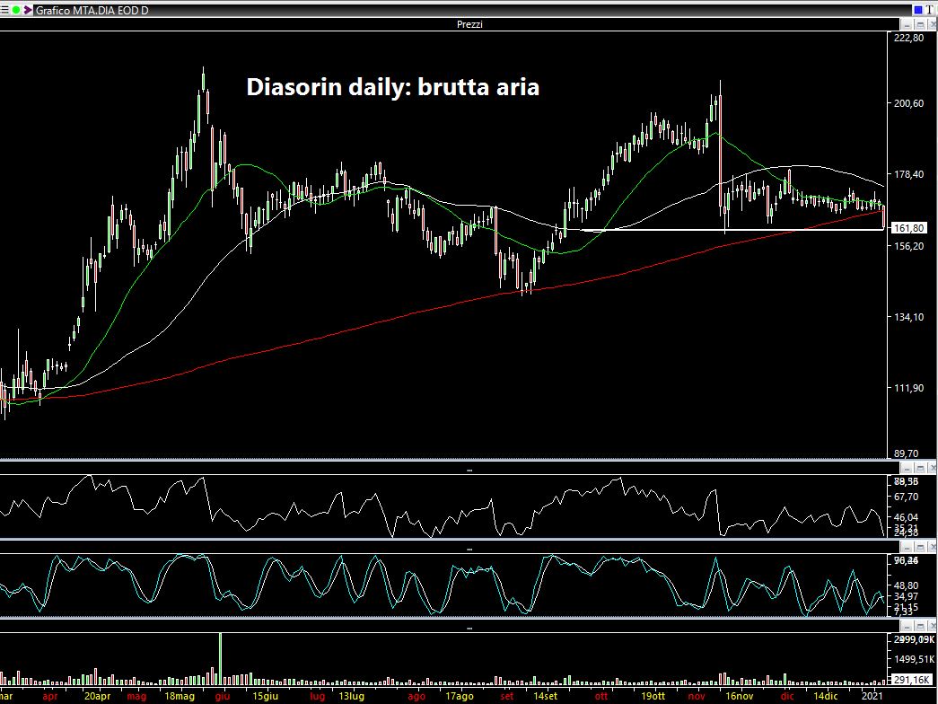Screen dimensions: 938x704
Task: Click the 134,10 price axis label
Action: [x=908, y=317]
